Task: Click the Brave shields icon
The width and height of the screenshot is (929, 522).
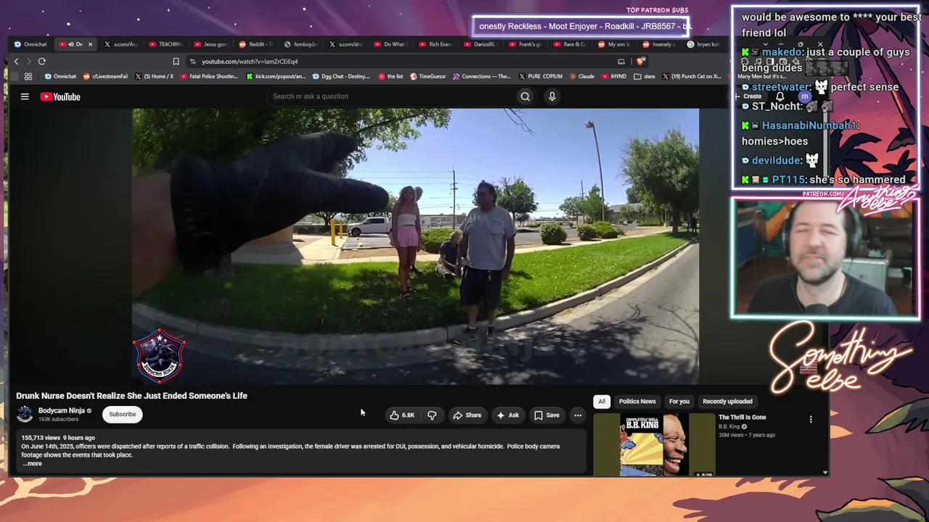Action: [639, 62]
